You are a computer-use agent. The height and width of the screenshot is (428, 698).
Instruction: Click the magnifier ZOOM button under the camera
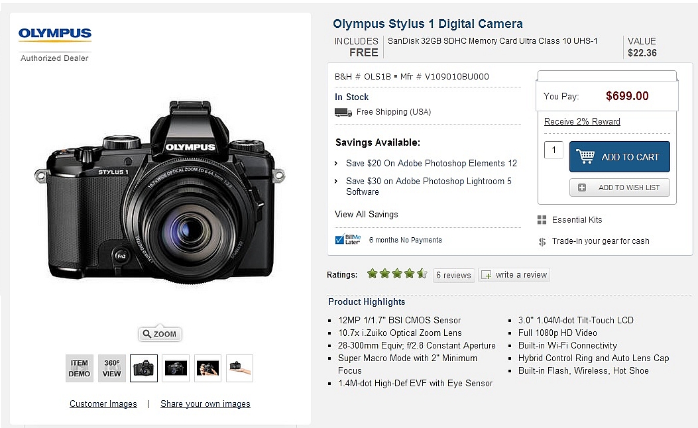tap(160, 334)
